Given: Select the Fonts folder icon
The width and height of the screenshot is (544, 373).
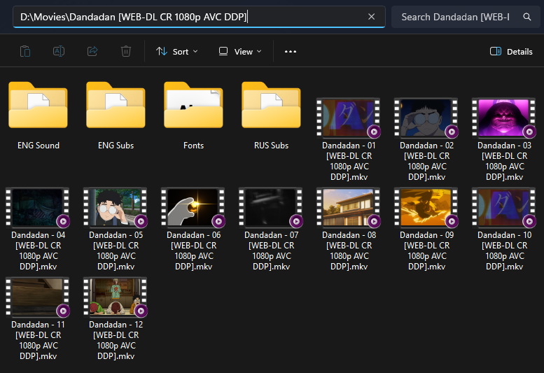Looking at the screenshot, I should 194,105.
